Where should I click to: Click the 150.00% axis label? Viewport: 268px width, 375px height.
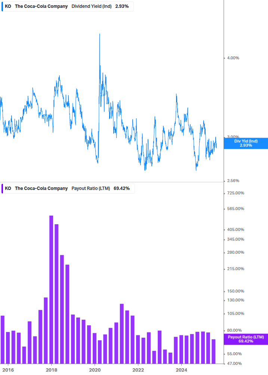point(235,291)
